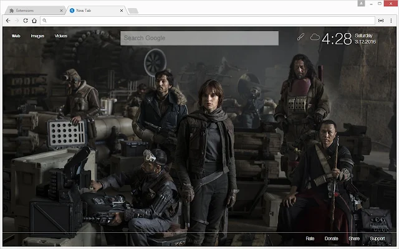Screen dimensions: 399x249
Task: Click the search magnifier icon in address bar
Action: [44, 21]
